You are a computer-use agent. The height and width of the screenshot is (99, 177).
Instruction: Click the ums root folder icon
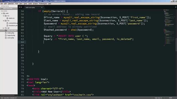[x=4, y=13]
